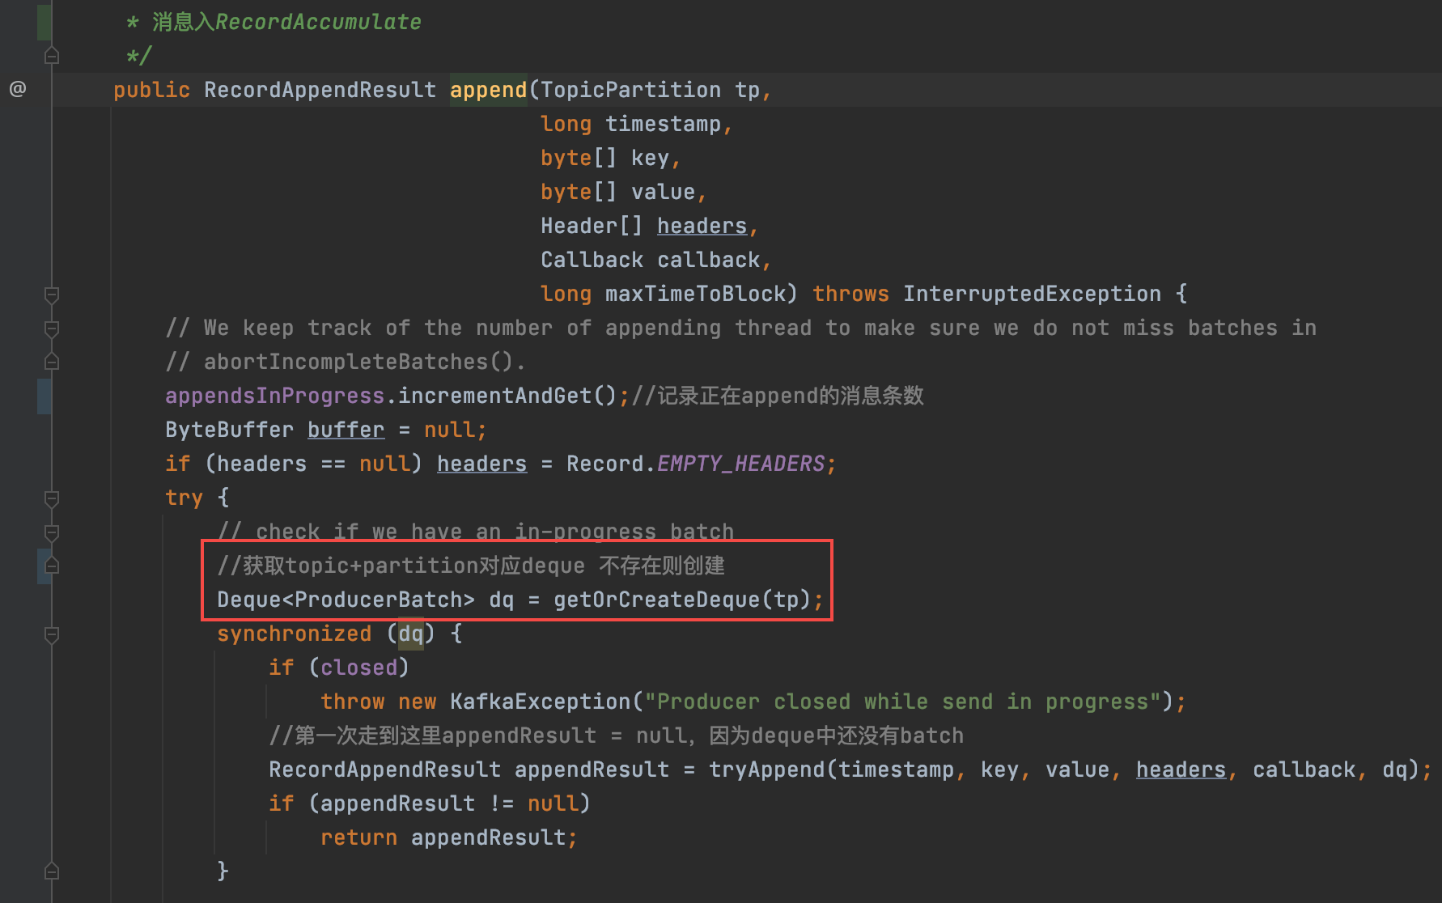This screenshot has width=1442, height=903.
Task: Click 'if (appendResult != null)' condition
Action: [x=430, y=803]
